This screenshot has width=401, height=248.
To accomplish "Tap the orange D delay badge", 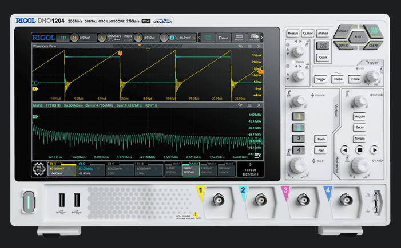I will 138,38.
